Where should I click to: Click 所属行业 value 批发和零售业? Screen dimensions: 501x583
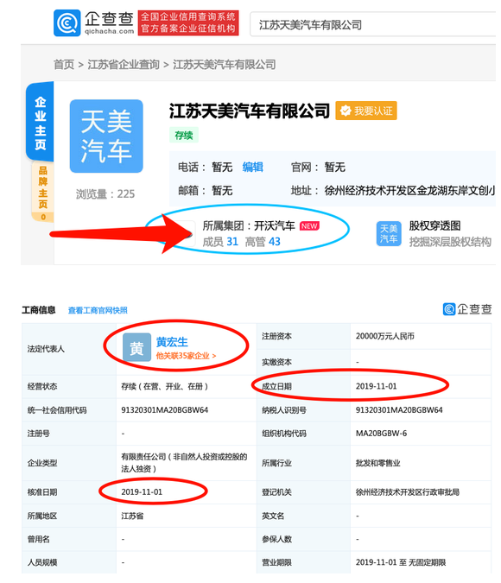click(377, 463)
